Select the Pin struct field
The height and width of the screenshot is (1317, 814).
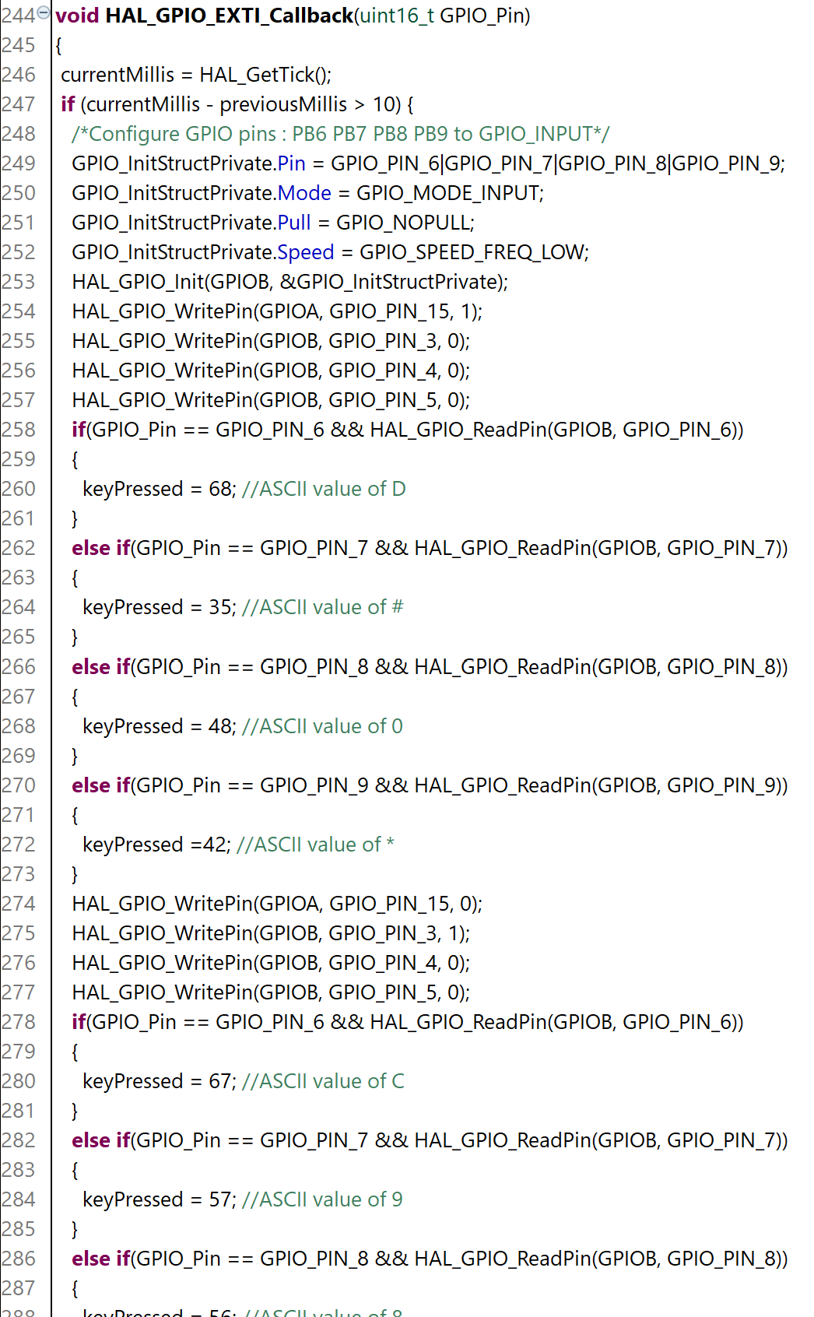coord(291,163)
